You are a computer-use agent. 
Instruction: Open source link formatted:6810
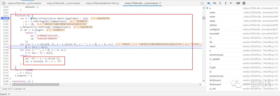click(x=260, y=33)
